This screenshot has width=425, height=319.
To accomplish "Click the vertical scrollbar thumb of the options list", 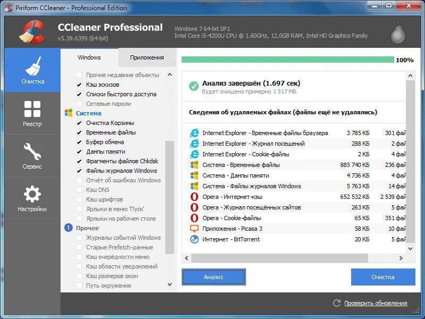I will click(169, 197).
